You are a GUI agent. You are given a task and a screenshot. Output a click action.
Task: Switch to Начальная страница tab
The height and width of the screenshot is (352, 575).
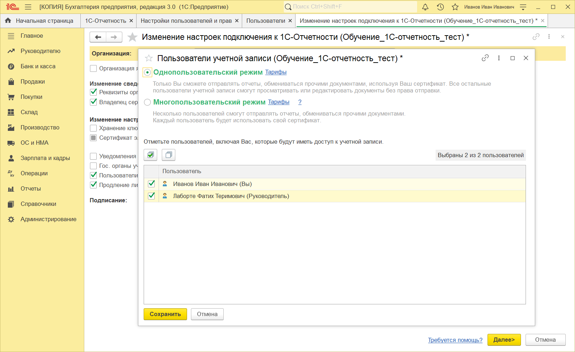tap(40, 21)
